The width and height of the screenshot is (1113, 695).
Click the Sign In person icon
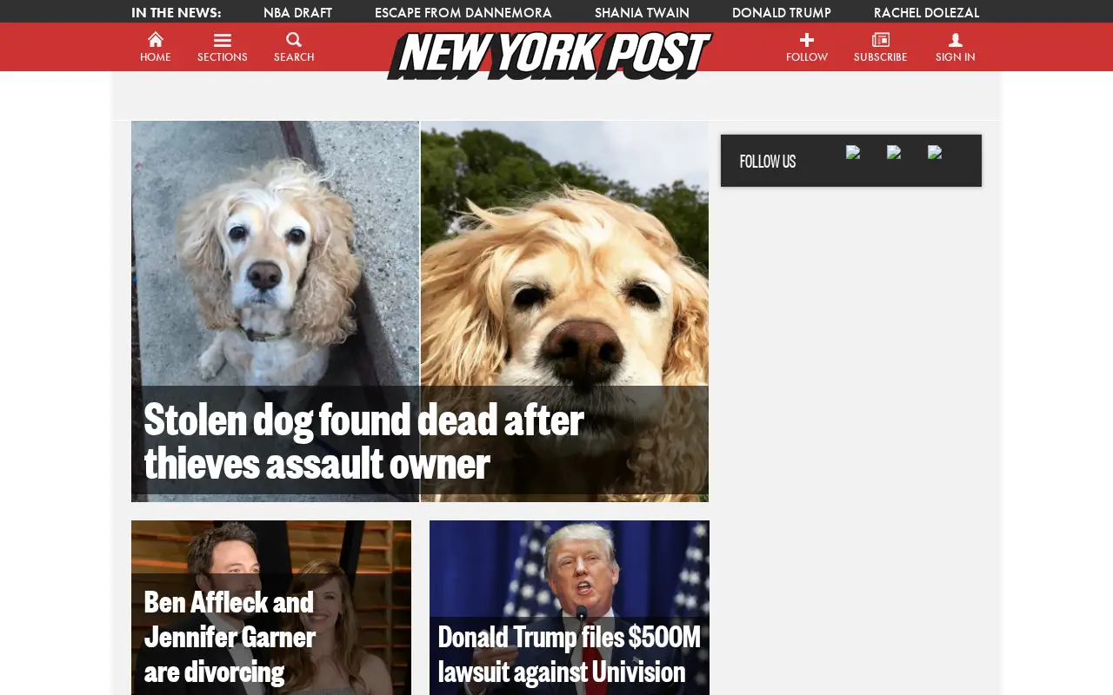[956, 40]
